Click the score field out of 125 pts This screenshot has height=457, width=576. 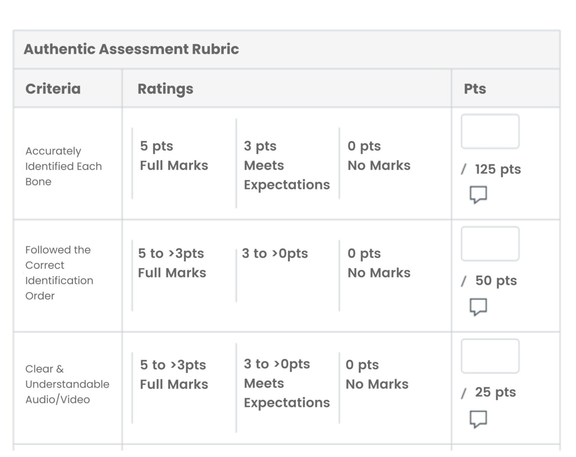490,131
